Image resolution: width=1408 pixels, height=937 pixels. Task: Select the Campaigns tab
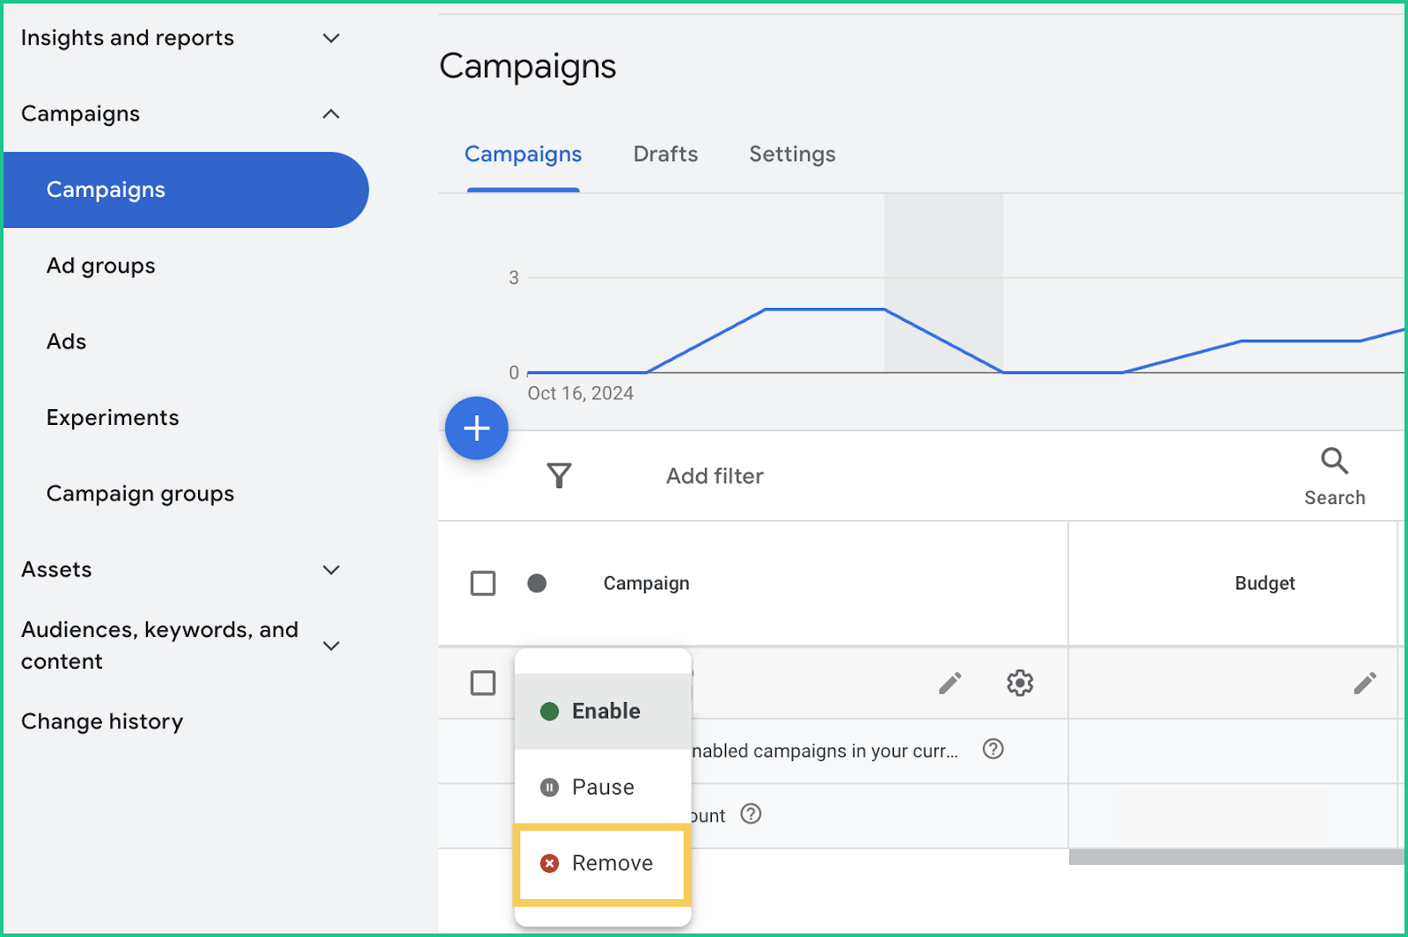(x=523, y=154)
